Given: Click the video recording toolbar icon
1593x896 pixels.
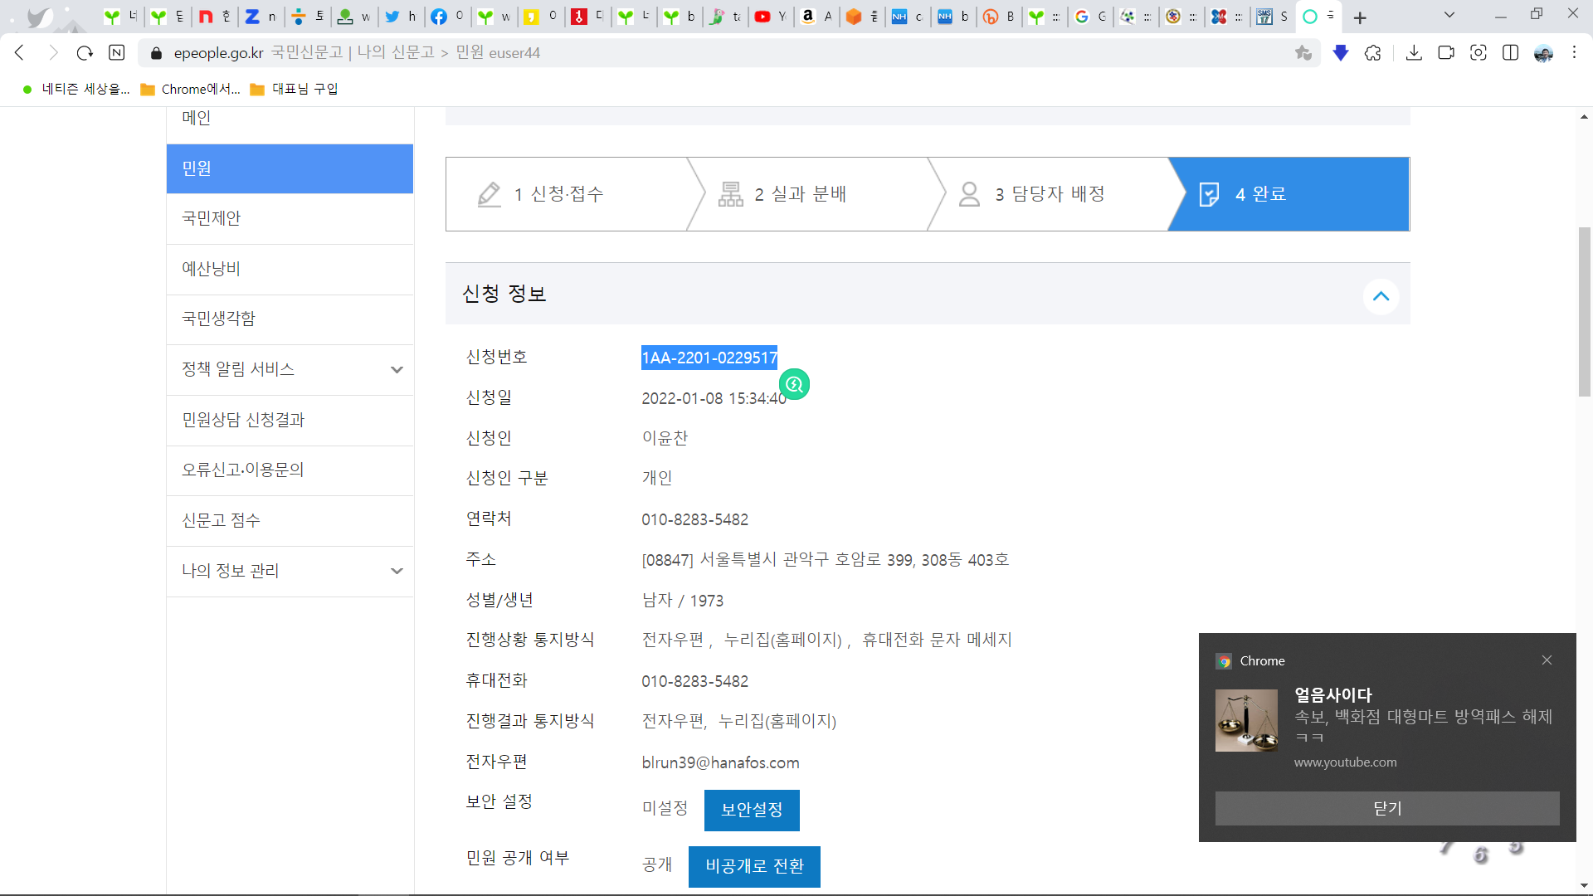Looking at the screenshot, I should tap(1446, 53).
